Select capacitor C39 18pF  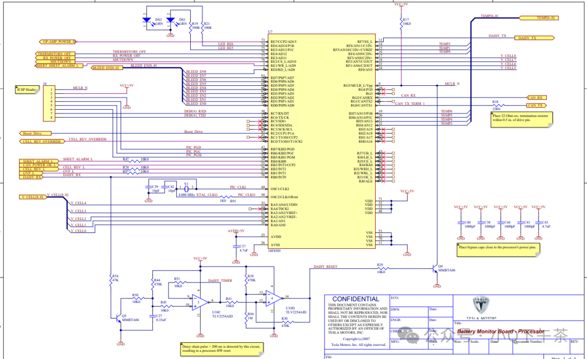148,187
